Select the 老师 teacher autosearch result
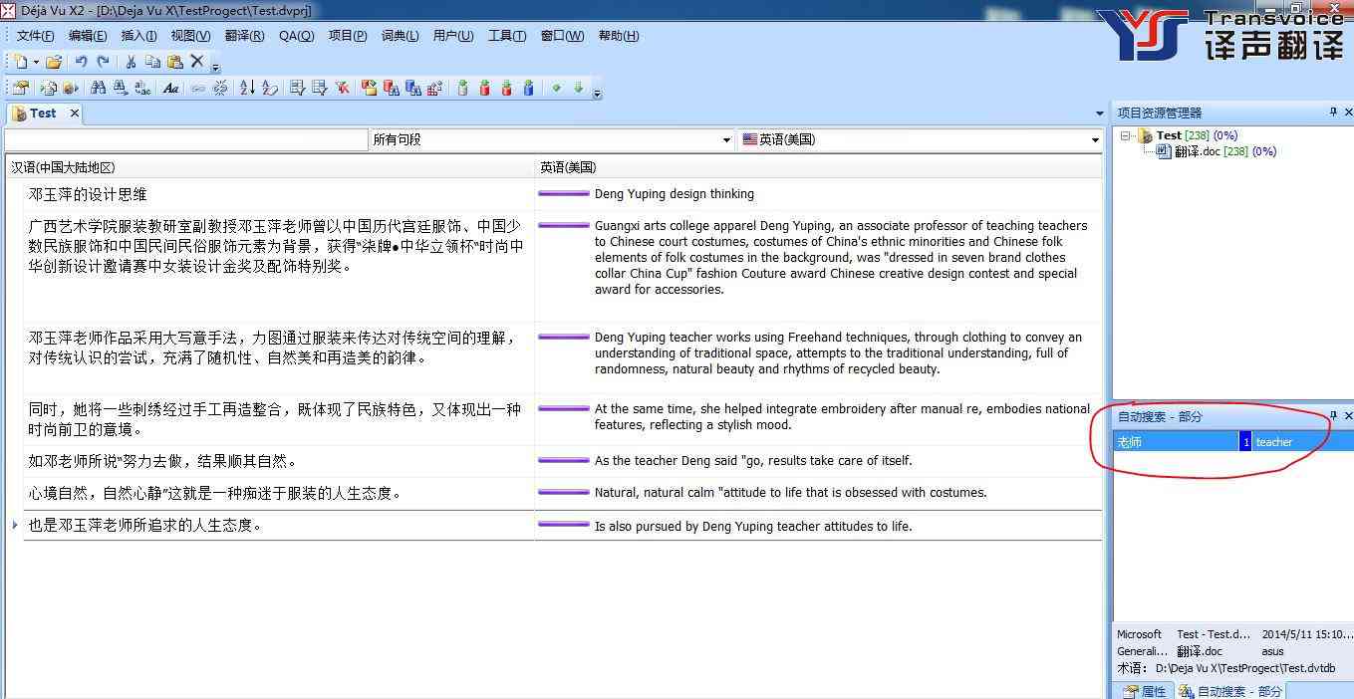 (x=1233, y=442)
